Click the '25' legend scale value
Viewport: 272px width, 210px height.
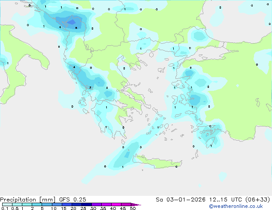83,208
